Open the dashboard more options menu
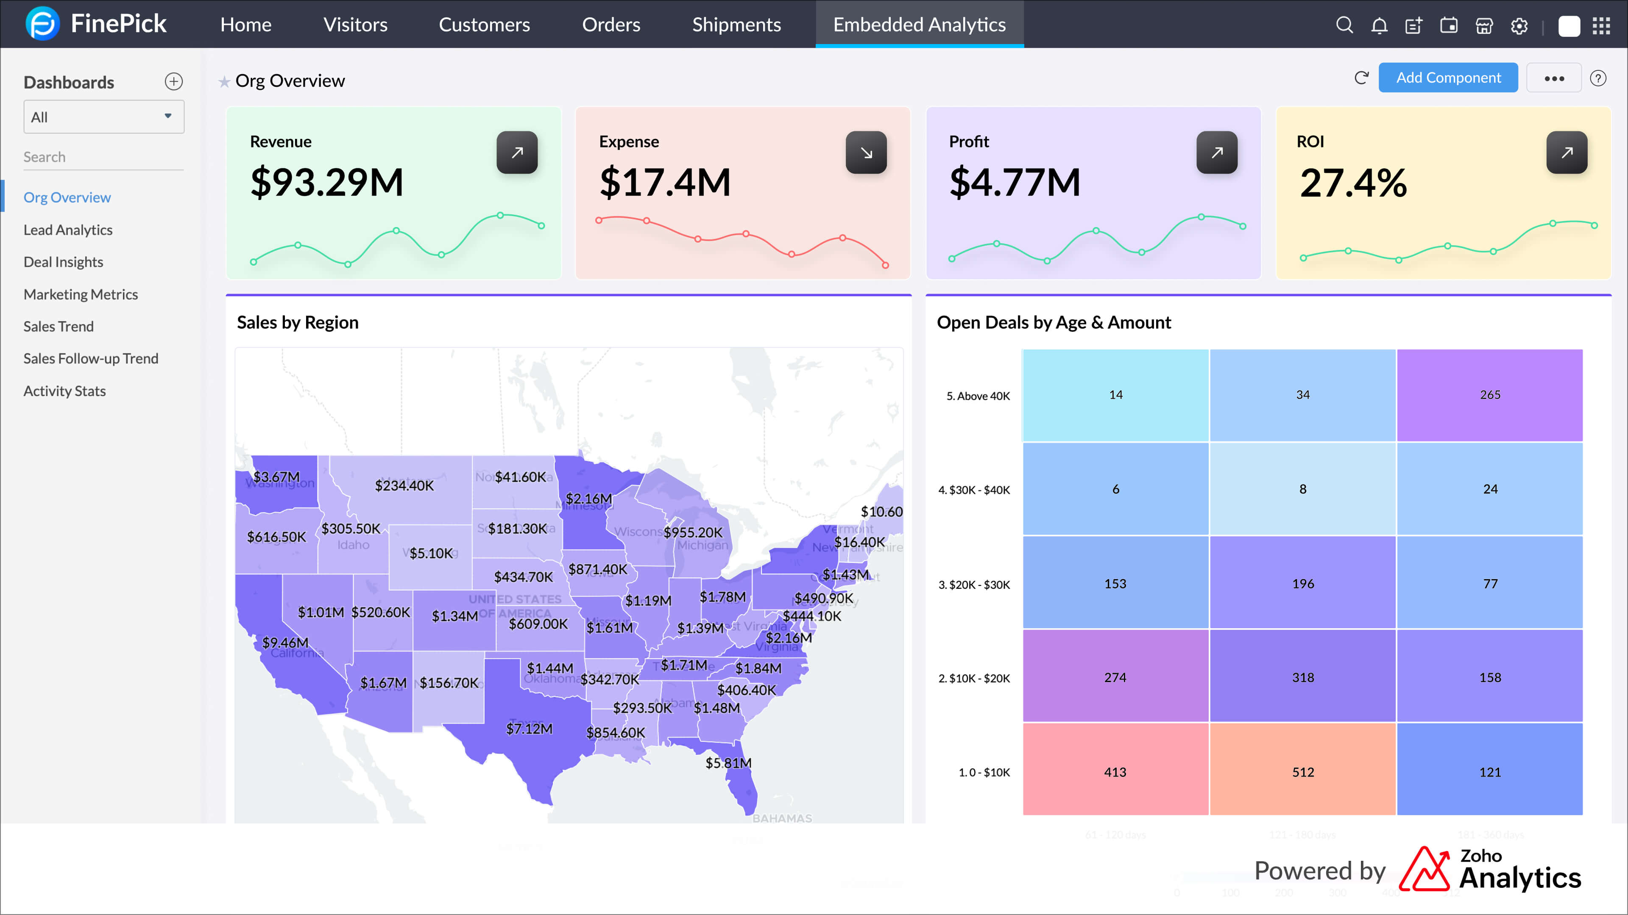This screenshot has height=915, width=1628. tap(1554, 78)
